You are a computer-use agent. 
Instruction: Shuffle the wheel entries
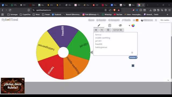pos(96,30)
